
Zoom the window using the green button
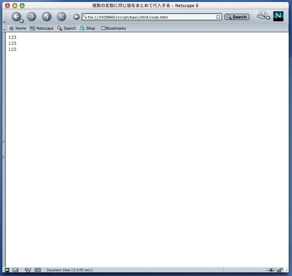click(x=22, y=5)
